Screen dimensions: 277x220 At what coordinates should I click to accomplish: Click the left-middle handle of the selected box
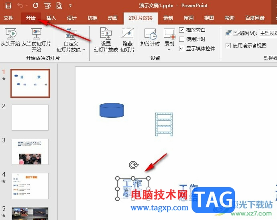[x=117, y=189]
